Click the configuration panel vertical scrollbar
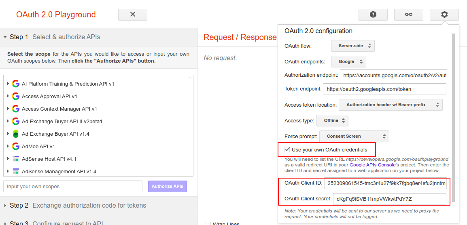The height and width of the screenshot is (225, 467). (x=453, y=118)
